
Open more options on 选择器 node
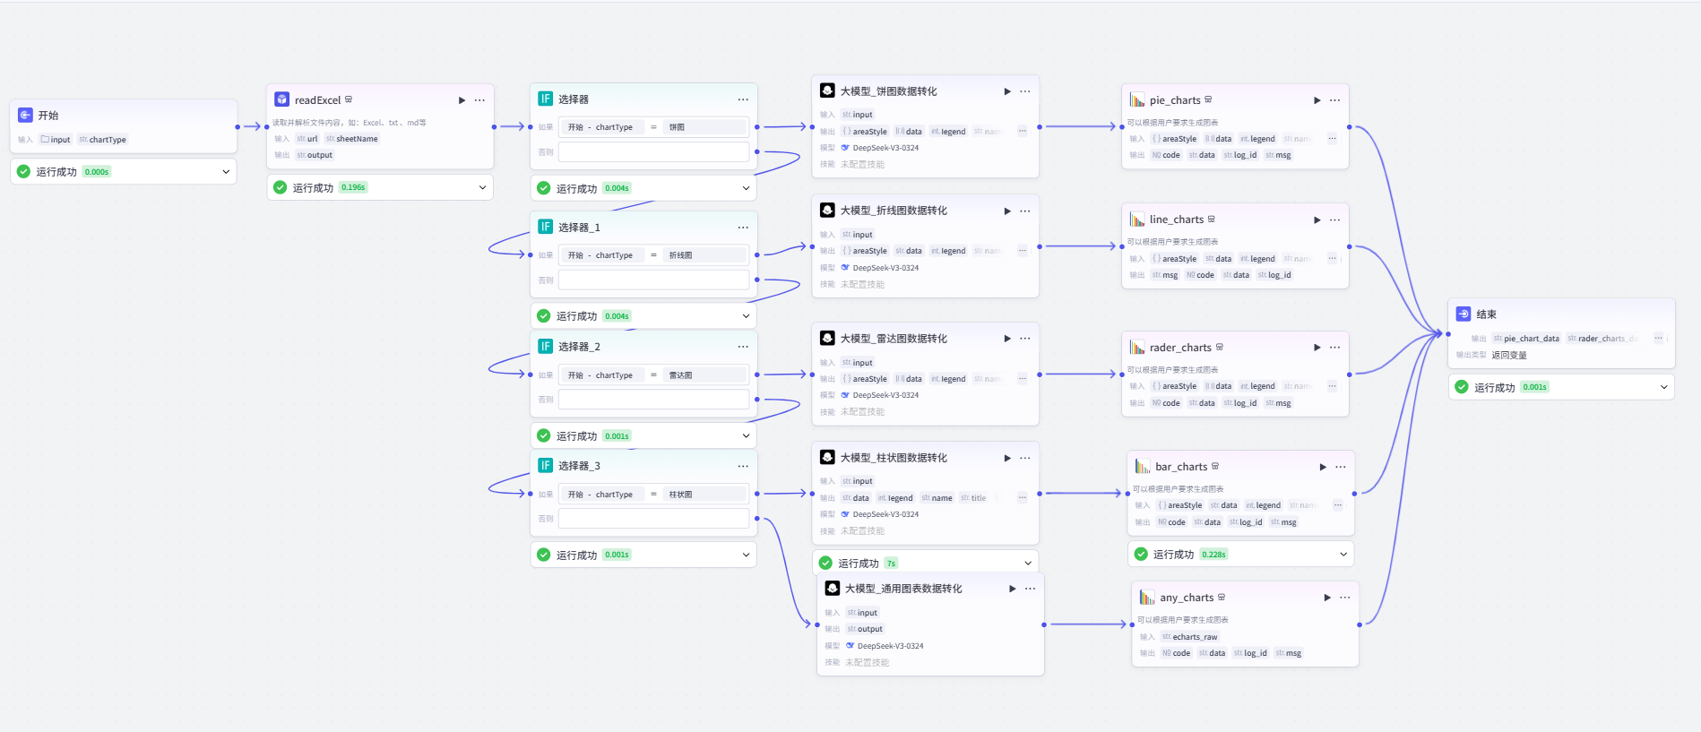tap(743, 99)
